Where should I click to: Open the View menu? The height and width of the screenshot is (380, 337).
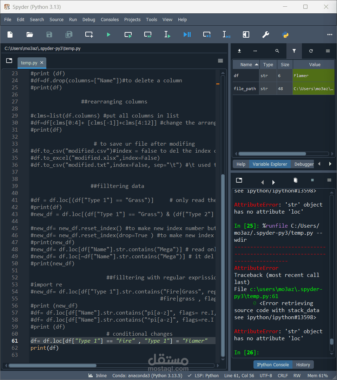(167, 20)
